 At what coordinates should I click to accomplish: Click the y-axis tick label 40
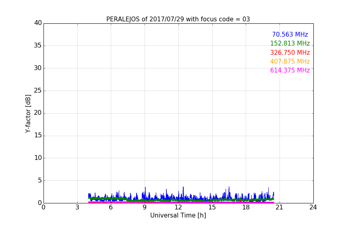[38, 23]
